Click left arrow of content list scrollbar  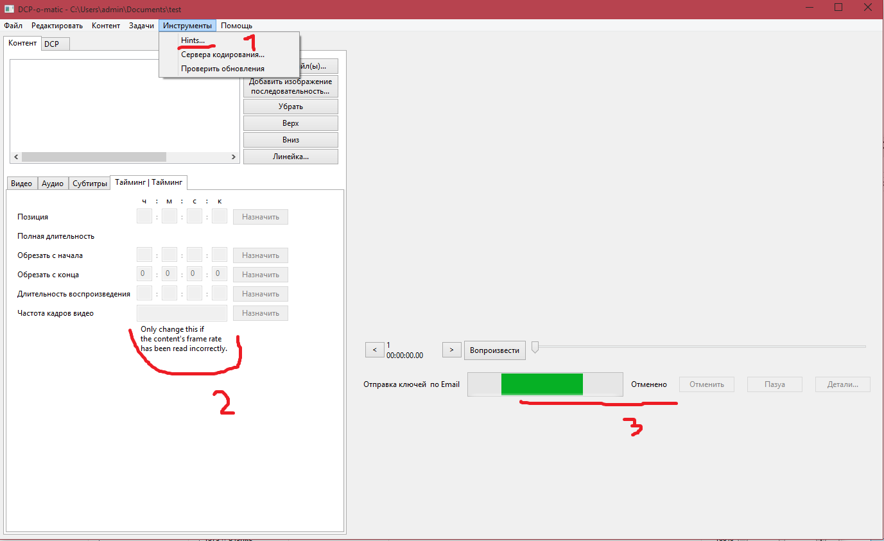click(x=16, y=157)
